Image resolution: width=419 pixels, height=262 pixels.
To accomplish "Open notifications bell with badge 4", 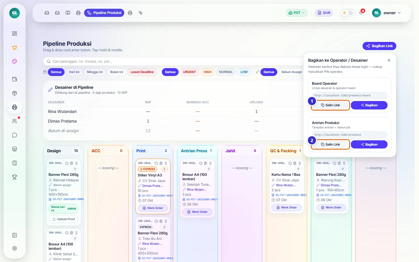I will pyautogui.click(x=361, y=13).
